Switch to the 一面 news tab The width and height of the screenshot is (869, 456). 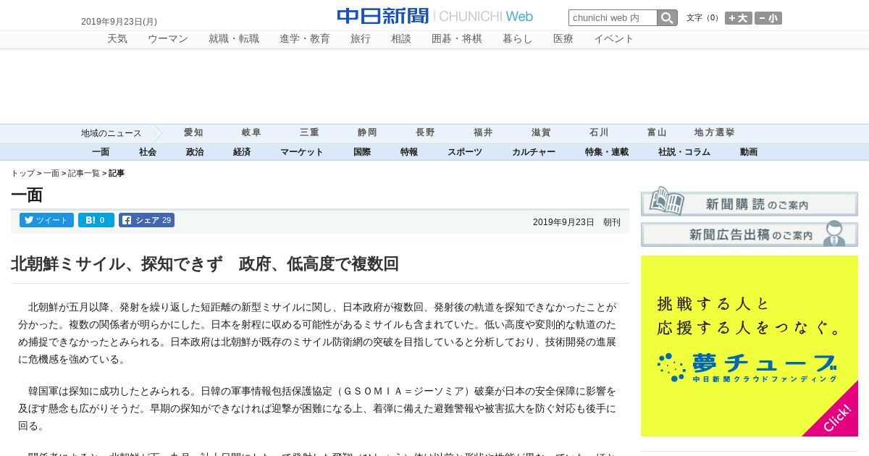(101, 152)
